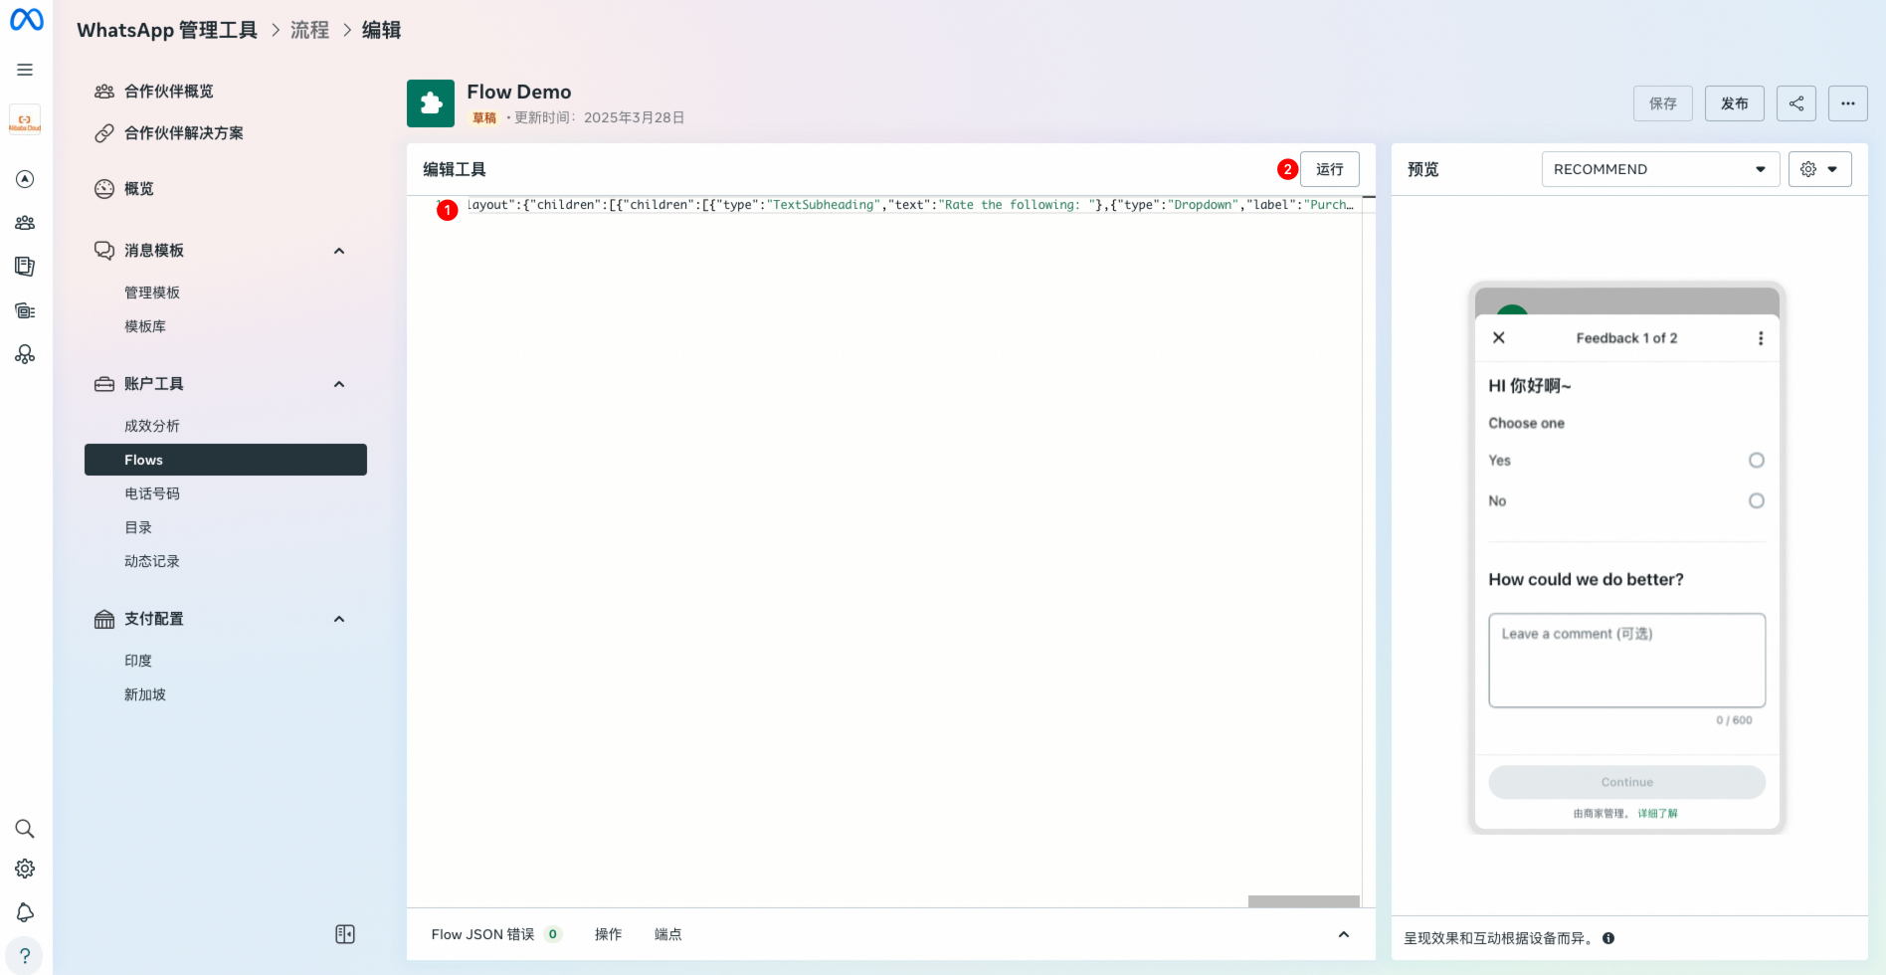Open the connected circles icon in left rail
The image size is (1886, 975).
(25, 354)
